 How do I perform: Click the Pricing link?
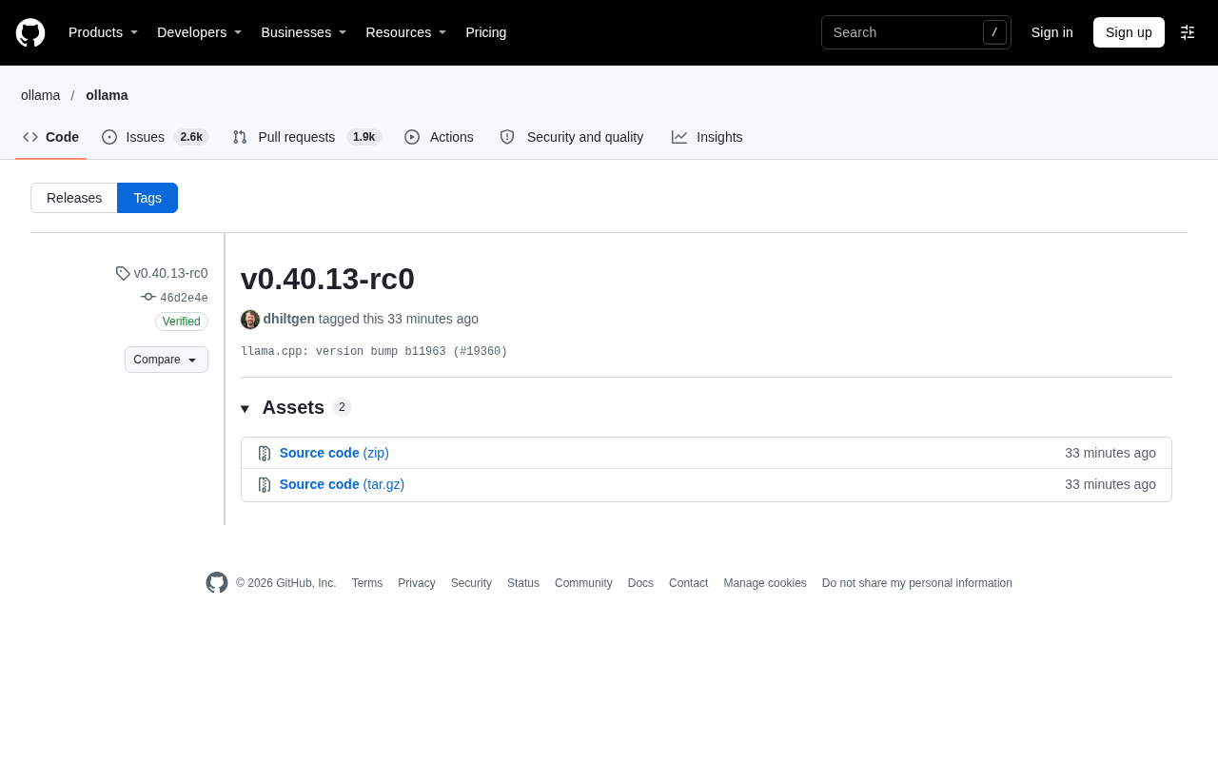pyautogui.click(x=486, y=32)
